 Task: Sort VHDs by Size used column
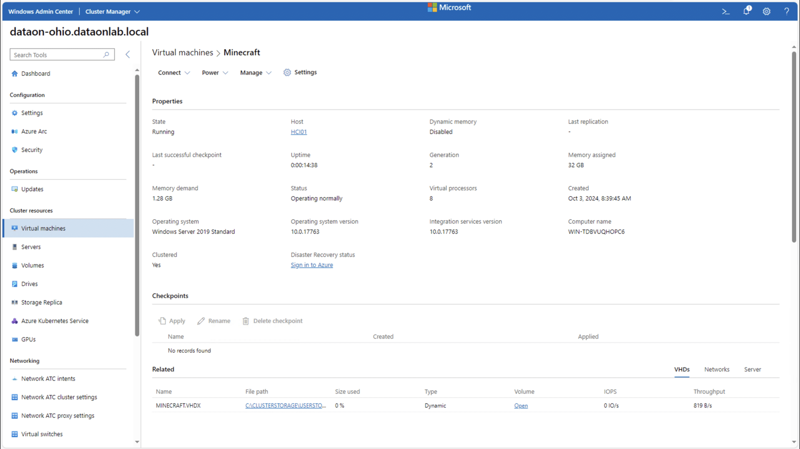[x=347, y=392]
